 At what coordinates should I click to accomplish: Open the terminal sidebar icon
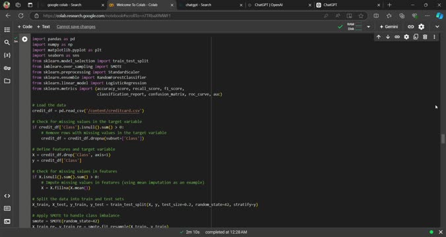click(7, 221)
